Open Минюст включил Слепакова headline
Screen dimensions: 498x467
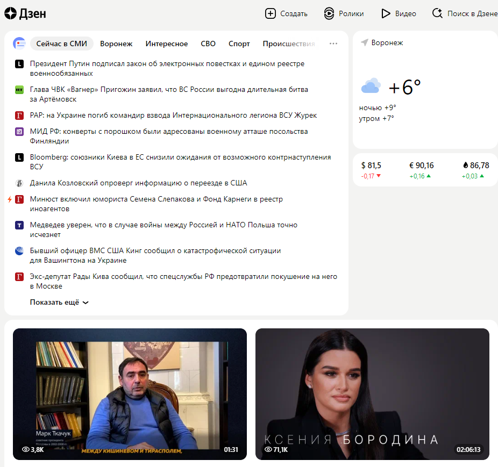(x=156, y=204)
